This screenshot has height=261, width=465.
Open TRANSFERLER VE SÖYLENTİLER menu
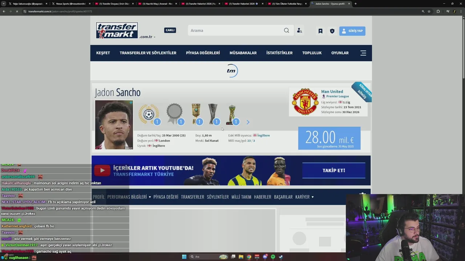[x=148, y=53]
